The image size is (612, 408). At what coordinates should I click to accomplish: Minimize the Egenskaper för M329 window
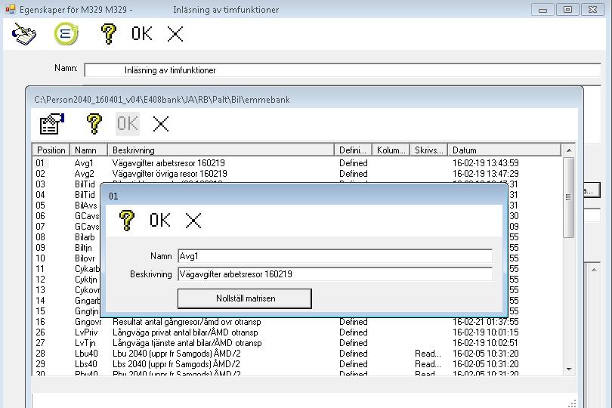542,9
